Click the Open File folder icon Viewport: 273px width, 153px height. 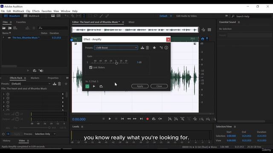click(x=4, y=28)
